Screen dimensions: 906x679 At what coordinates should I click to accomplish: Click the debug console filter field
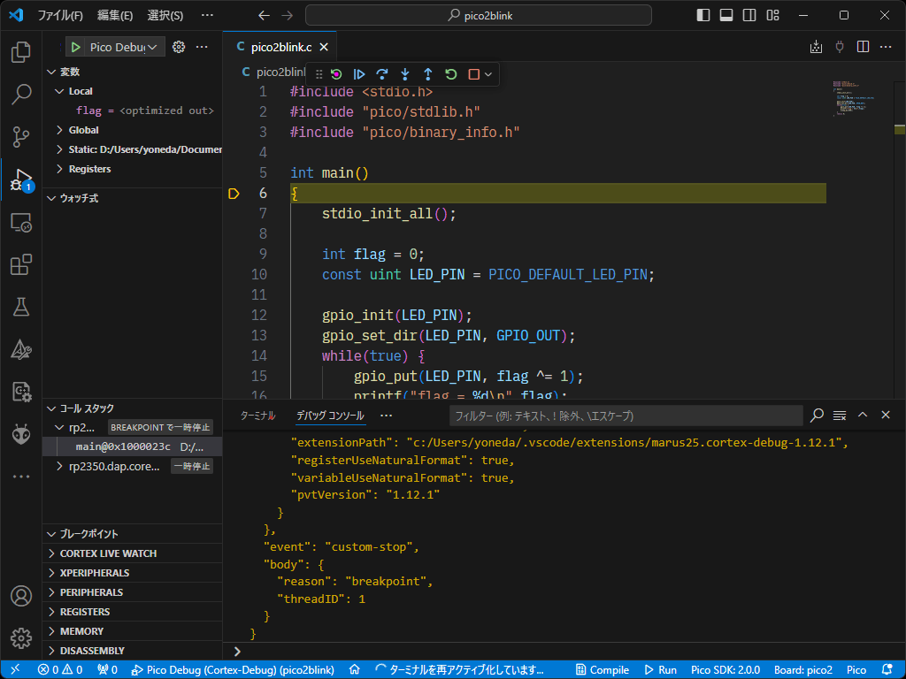click(x=626, y=416)
